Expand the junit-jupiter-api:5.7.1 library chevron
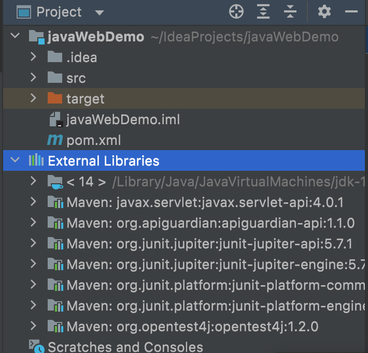 33,243
